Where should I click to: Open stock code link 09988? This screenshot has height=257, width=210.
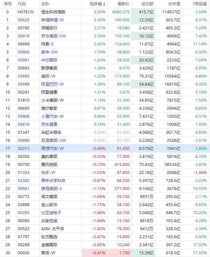pos(24,84)
